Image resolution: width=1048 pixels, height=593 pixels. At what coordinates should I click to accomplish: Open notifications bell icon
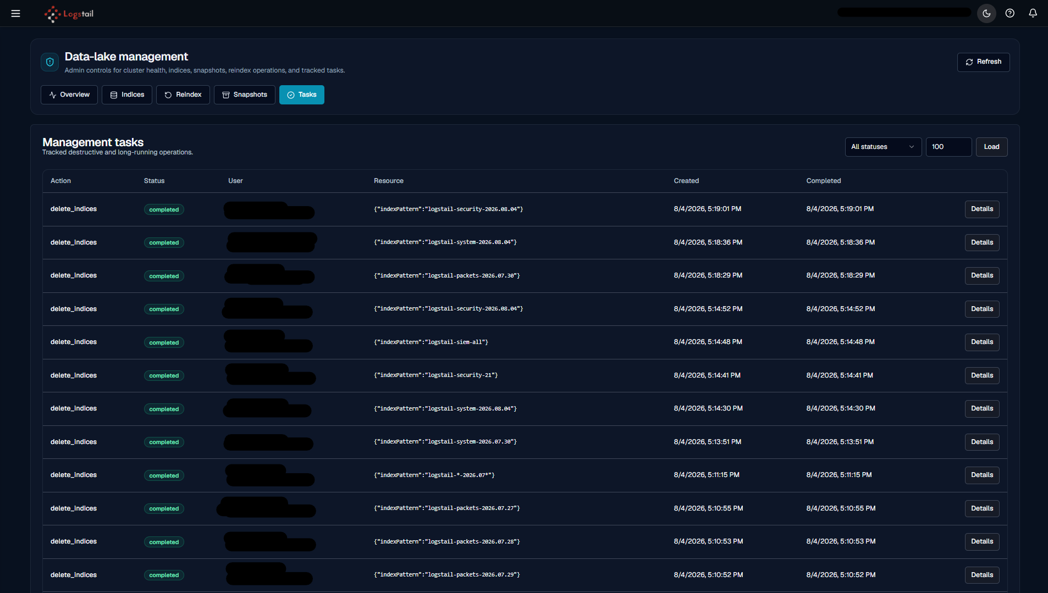[x=1033, y=13]
